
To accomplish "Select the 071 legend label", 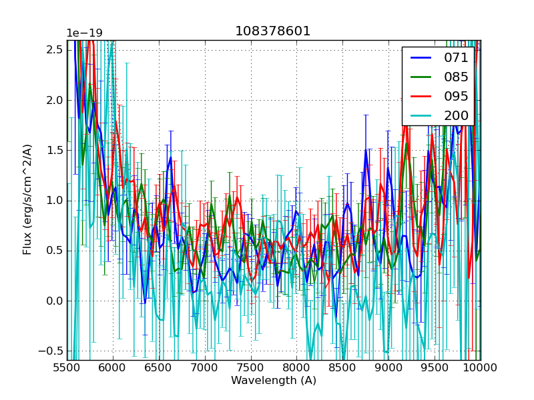I will click(x=457, y=57).
